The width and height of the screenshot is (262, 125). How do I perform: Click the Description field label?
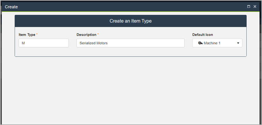click(x=86, y=35)
